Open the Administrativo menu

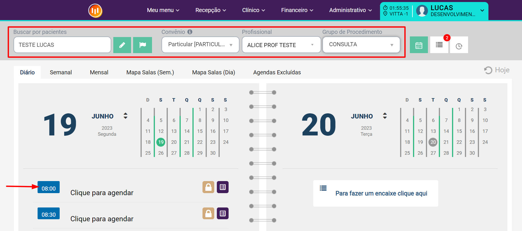(350, 10)
